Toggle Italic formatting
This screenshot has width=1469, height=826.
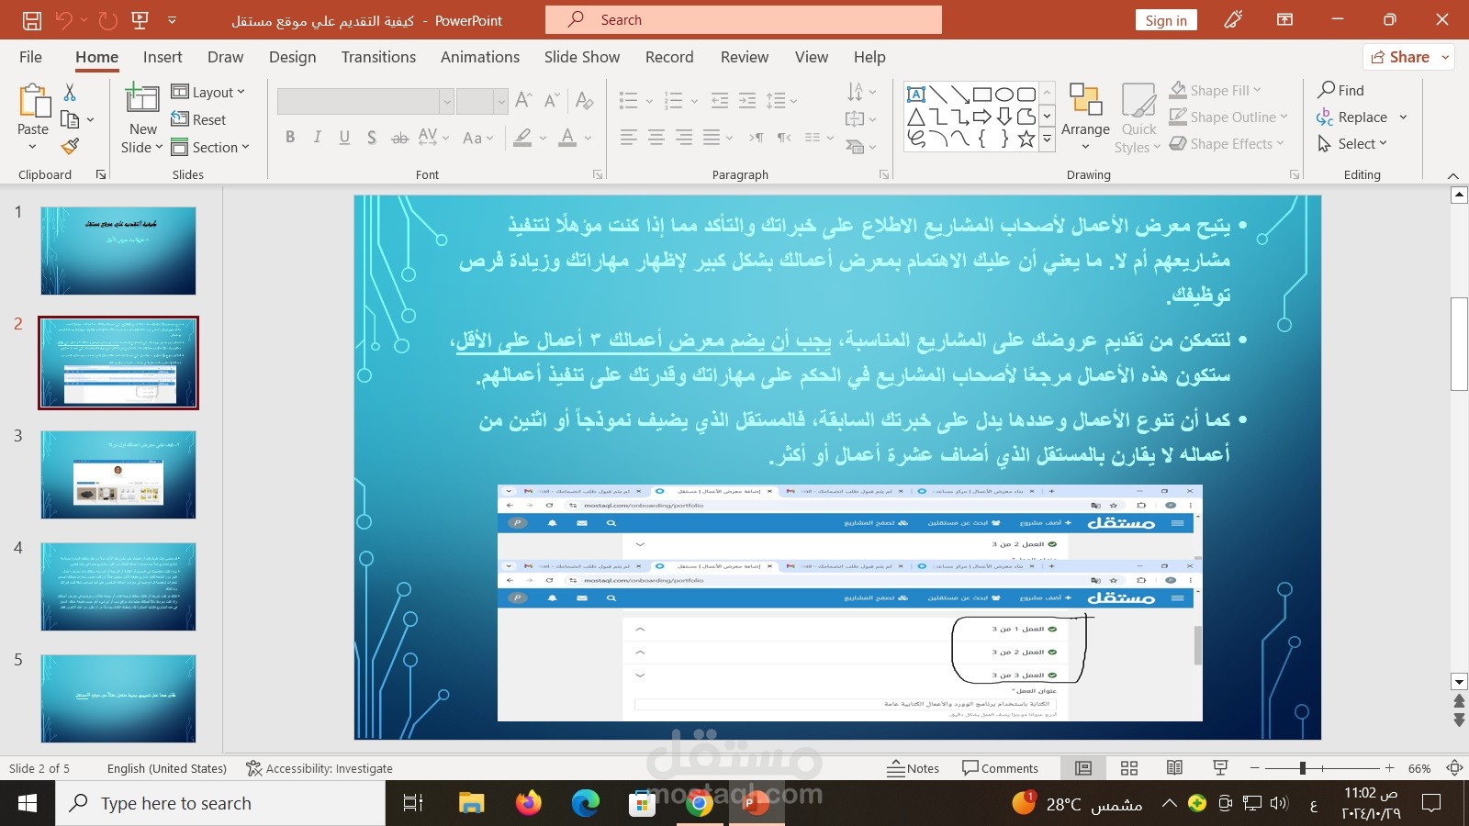pyautogui.click(x=317, y=138)
